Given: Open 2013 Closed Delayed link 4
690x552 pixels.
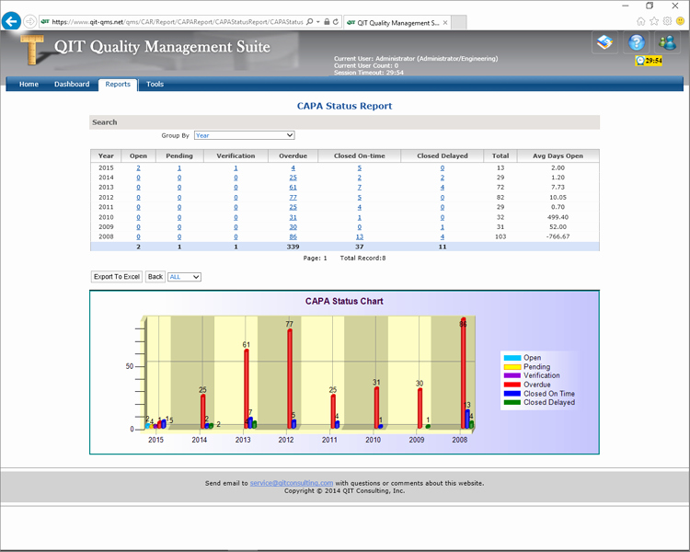Looking at the screenshot, I should point(443,187).
